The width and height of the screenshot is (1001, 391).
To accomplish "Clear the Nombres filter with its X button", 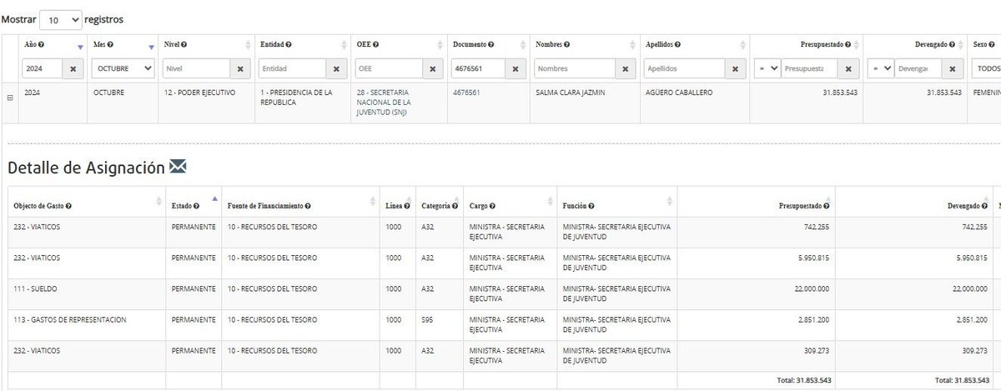I will click(626, 68).
